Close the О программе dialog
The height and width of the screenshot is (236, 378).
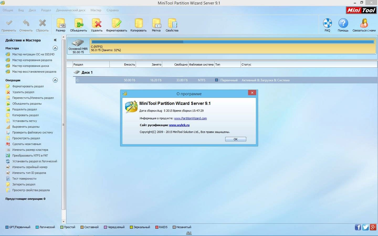click(x=252, y=93)
